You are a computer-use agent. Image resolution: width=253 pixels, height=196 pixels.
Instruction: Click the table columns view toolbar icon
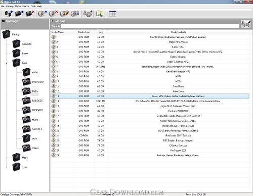(112, 14)
